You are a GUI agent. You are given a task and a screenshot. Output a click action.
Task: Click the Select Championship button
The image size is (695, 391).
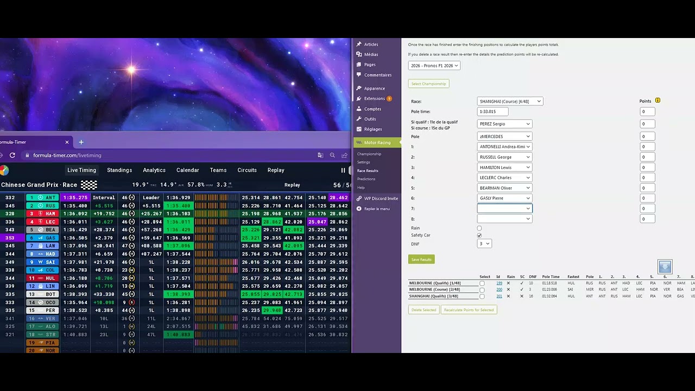pos(429,84)
